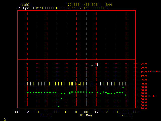
Task: Click the right wind direction arrow
Action: (x=97, y=65)
